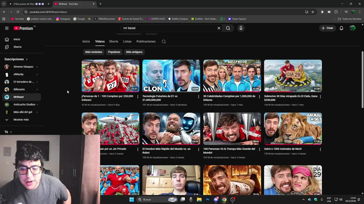Open the lion Animal #967 thumbnail
The image size is (364, 204).
pos(293,129)
